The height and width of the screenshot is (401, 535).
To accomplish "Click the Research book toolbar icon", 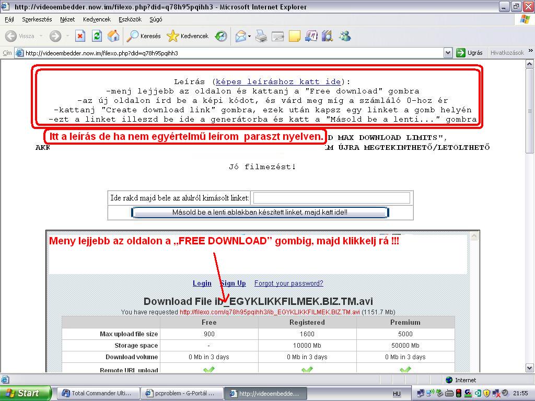I will click(327, 36).
